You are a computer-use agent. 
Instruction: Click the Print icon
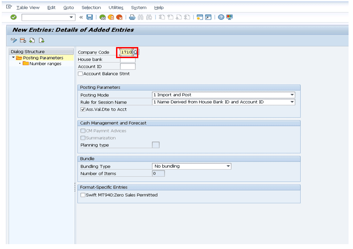pos(132,17)
